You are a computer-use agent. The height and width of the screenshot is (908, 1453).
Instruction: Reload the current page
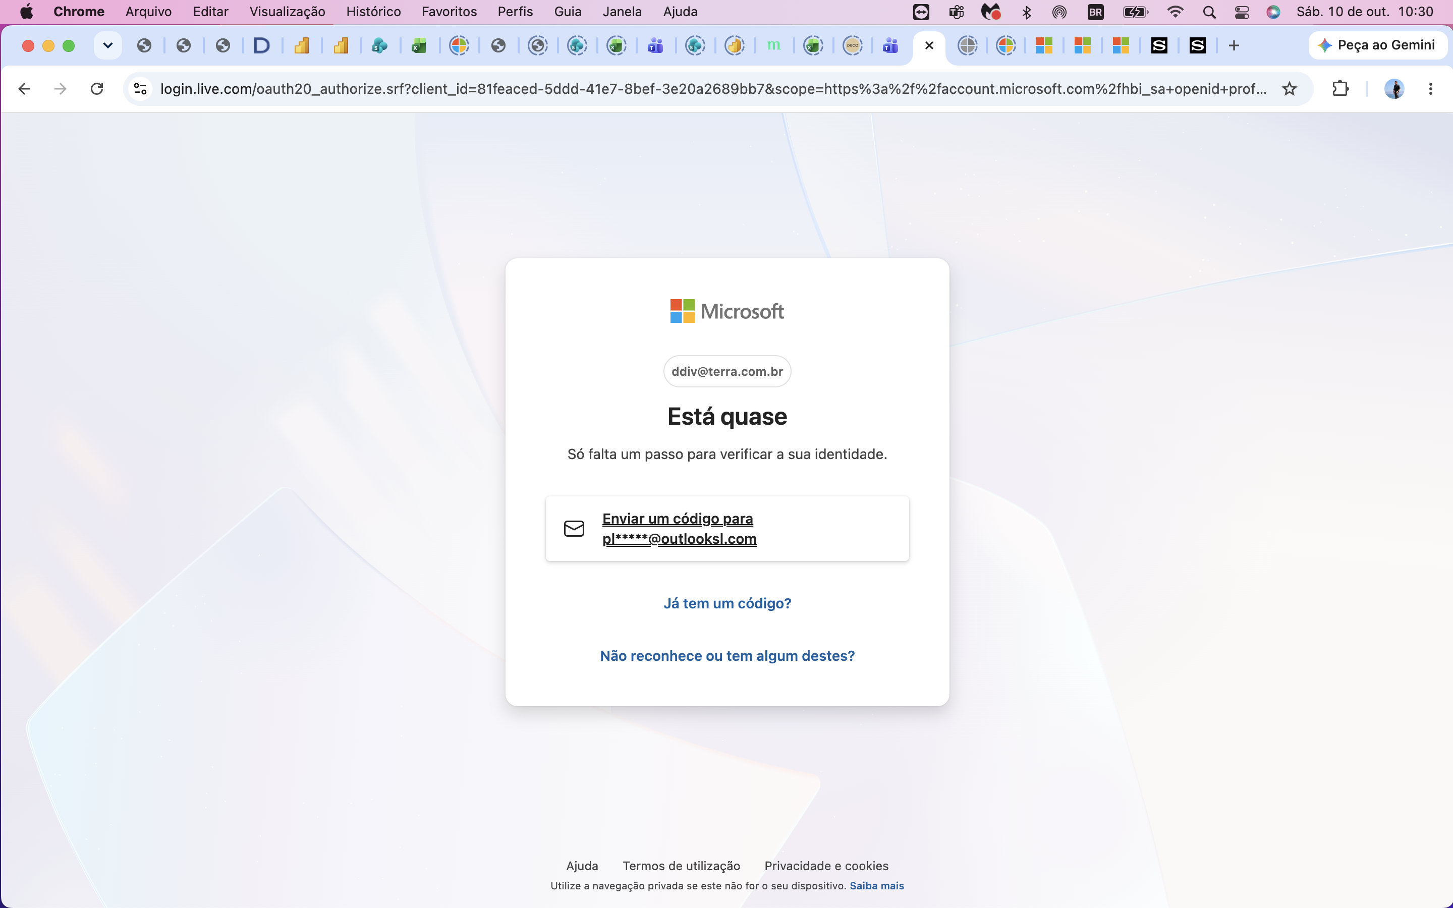[97, 89]
